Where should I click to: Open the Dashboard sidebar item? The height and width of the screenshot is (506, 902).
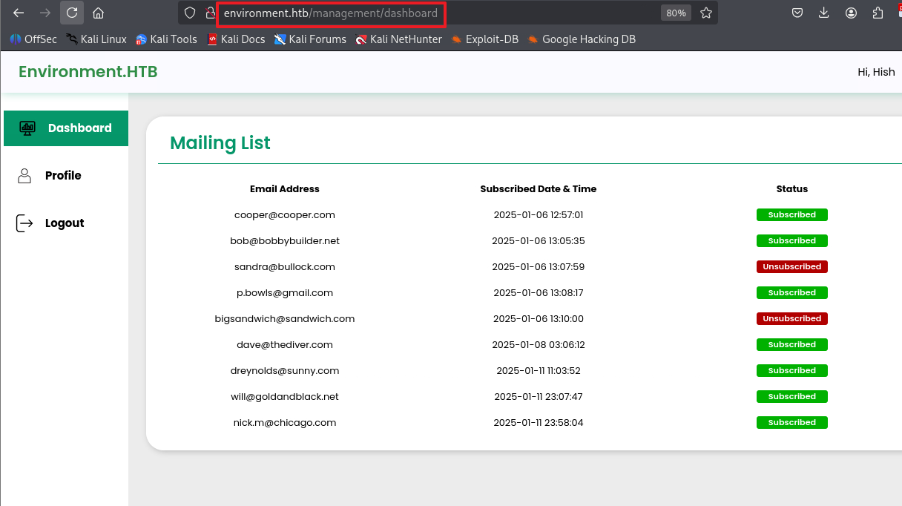pos(65,128)
